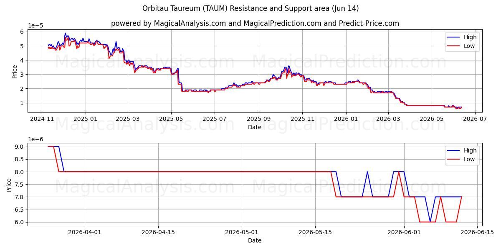Click the '2026-06-01' x-axis label of bottom chart
The width and height of the screenshot is (501, 250).
pyautogui.click(x=404, y=232)
